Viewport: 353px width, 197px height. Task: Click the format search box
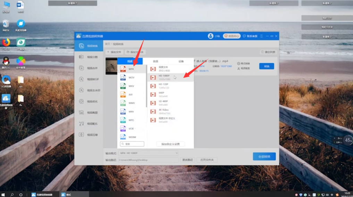tap(132, 144)
